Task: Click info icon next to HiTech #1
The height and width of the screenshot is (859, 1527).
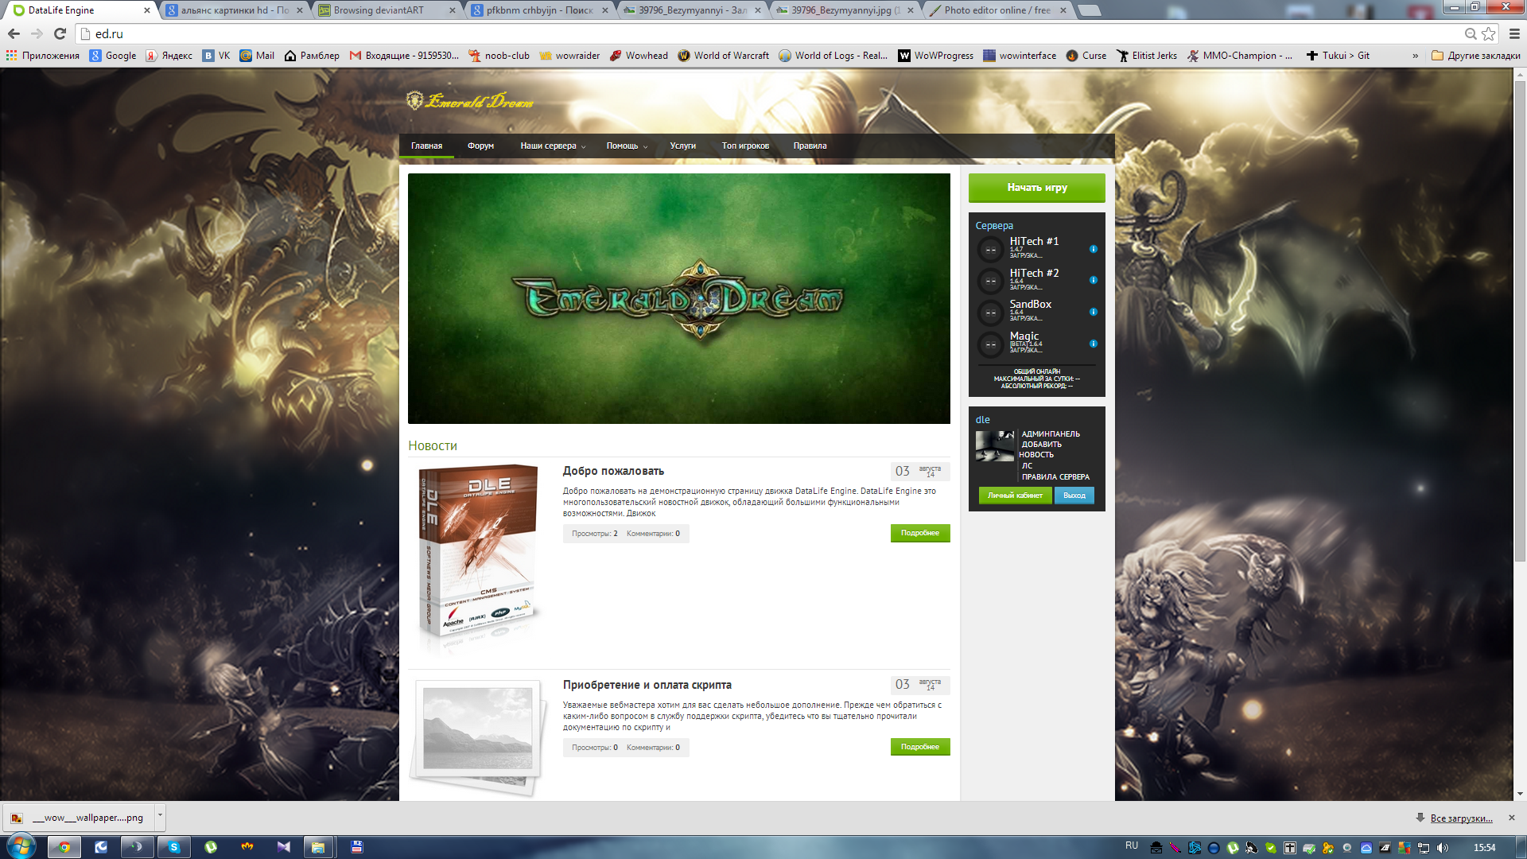Action: click(1094, 249)
